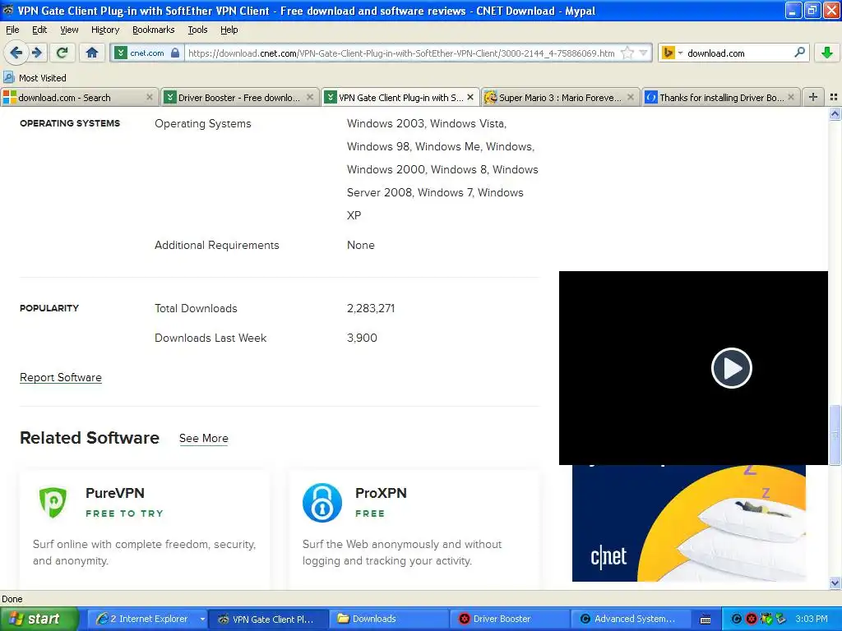Image resolution: width=842 pixels, height=631 pixels.
Task: Close the Thanks for installing Driver Booster tab
Action: 791,97
